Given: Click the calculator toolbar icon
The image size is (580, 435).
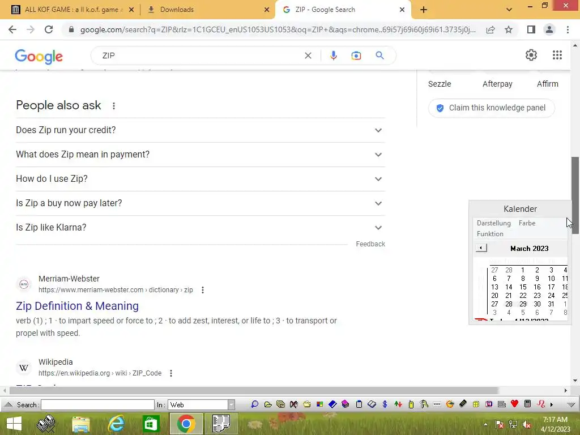Looking at the screenshot, I should tap(528, 404).
